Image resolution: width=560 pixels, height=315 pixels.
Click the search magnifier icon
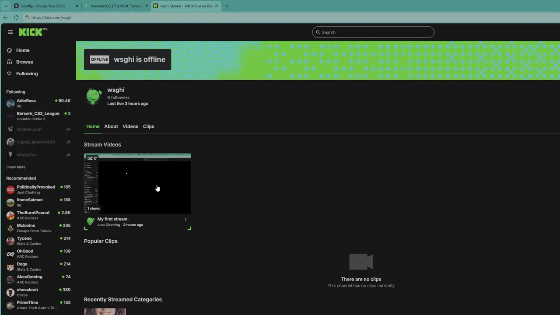coord(318,32)
